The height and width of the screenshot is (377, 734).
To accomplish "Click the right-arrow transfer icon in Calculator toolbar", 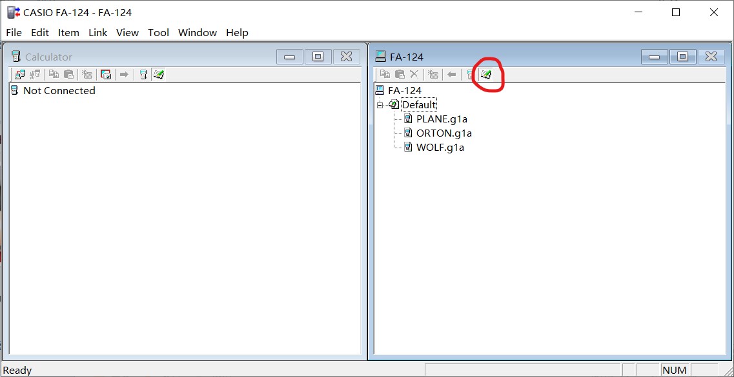I will [x=124, y=74].
